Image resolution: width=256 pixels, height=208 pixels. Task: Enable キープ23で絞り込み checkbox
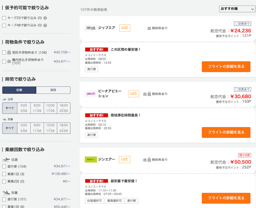(x=4, y=18)
